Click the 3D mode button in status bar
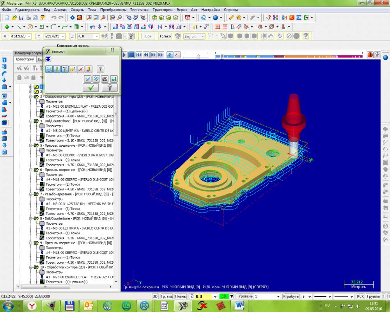Screen dimensions: 390x312 tap(155, 296)
